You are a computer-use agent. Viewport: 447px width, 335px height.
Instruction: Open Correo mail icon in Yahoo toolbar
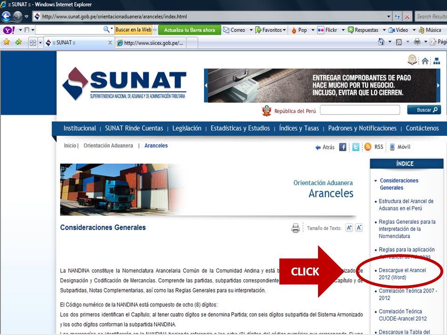click(x=226, y=30)
